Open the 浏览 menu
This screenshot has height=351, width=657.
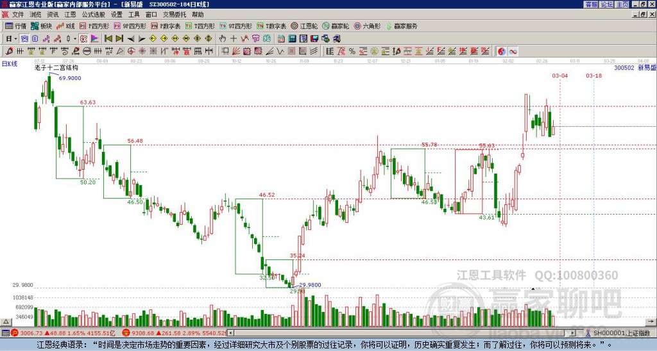point(35,15)
